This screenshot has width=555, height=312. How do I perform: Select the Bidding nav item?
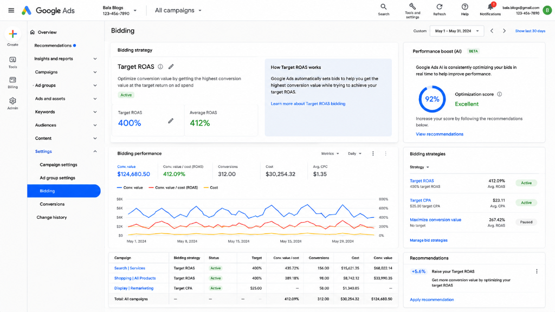coord(64,191)
